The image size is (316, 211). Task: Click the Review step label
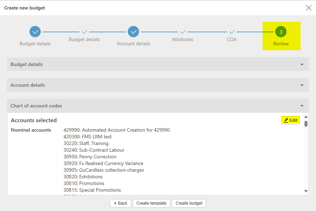click(281, 44)
